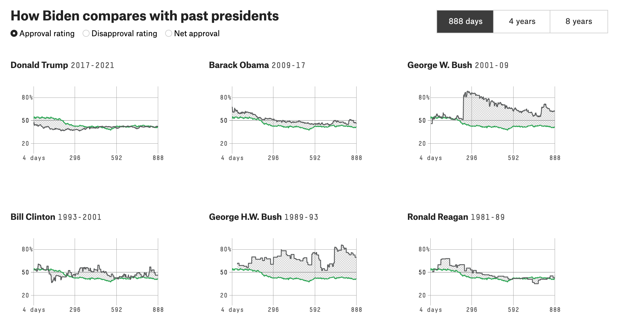Click the 'How Biden compares' page title
Screen dimensions: 618x334
click(145, 16)
